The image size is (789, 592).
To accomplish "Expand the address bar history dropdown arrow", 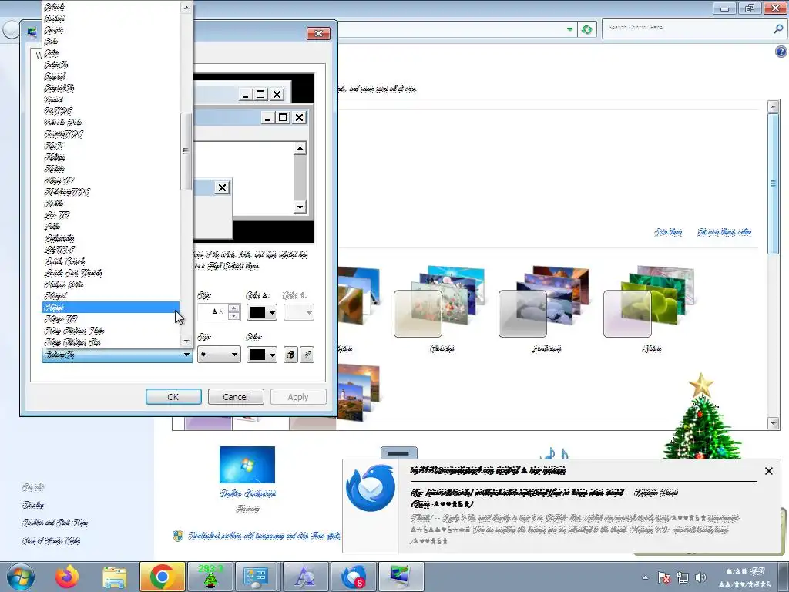I will [x=569, y=30].
